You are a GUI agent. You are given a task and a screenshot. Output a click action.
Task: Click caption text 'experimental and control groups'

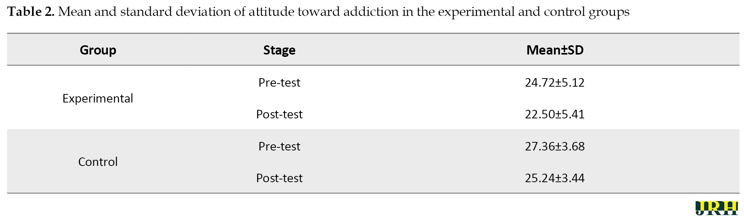click(534, 12)
